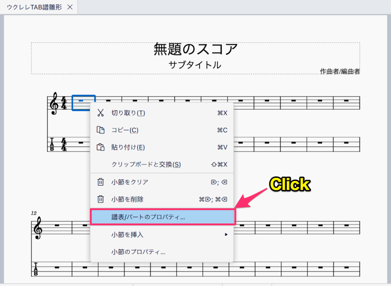The height and width of the screenshot is (286, 391).
Task: Expand the 小節を挿入 submenu arrow
Action: click(x=226, y=235)
